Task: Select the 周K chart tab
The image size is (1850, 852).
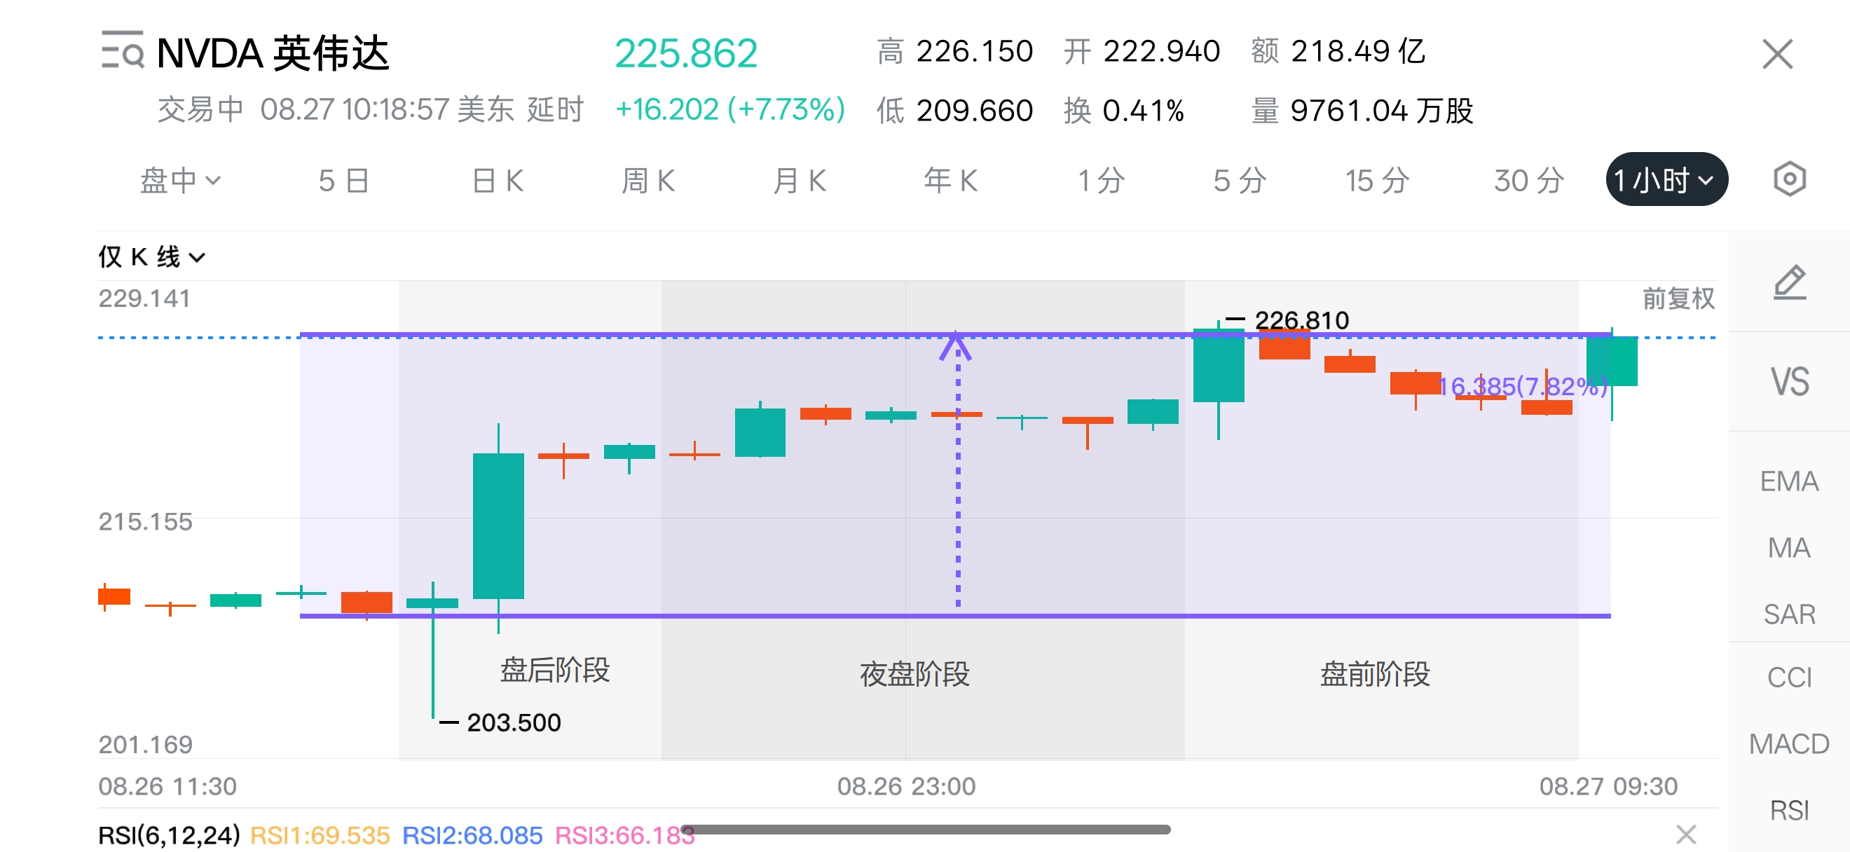Action: [x=647, y=180]
